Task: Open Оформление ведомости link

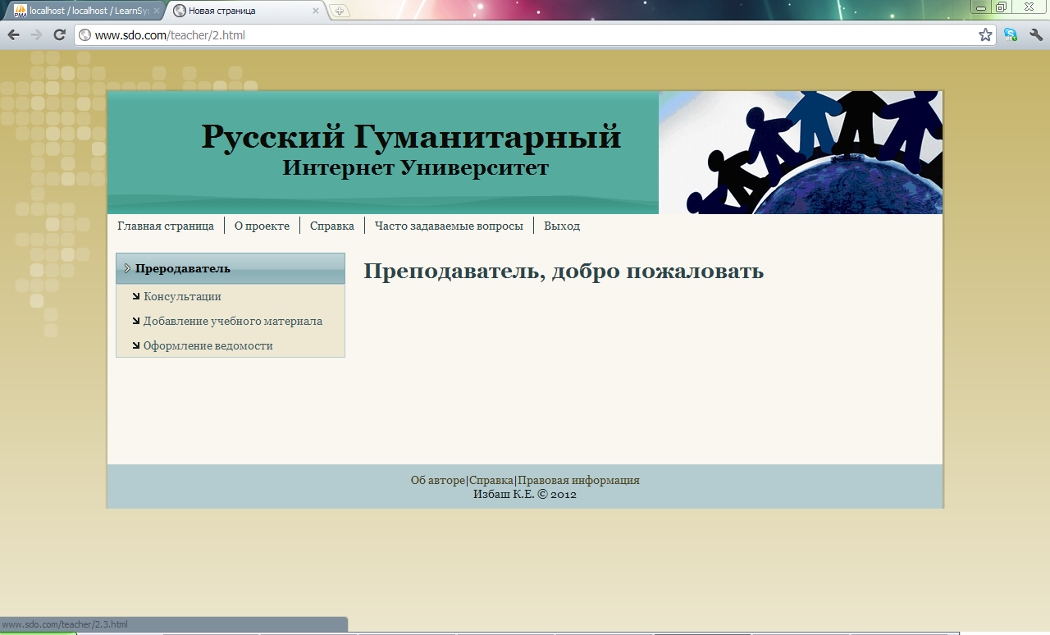Action: tap(208, 345)
